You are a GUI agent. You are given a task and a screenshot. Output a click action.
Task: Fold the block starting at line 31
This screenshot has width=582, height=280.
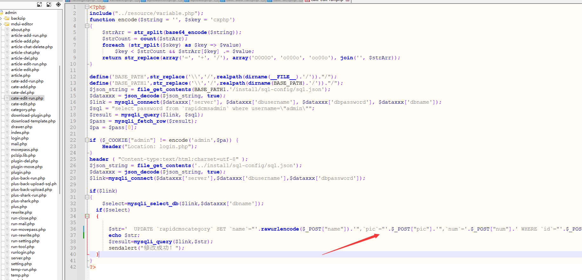(x=87, y=197)
